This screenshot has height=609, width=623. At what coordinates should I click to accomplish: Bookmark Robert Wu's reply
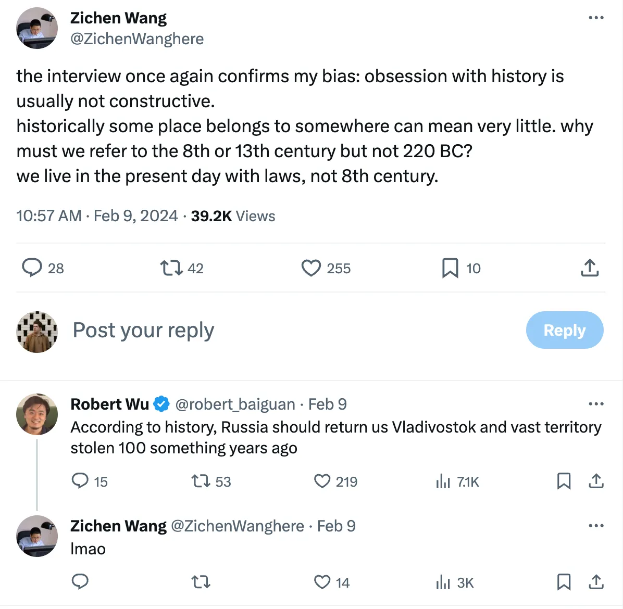564,481
